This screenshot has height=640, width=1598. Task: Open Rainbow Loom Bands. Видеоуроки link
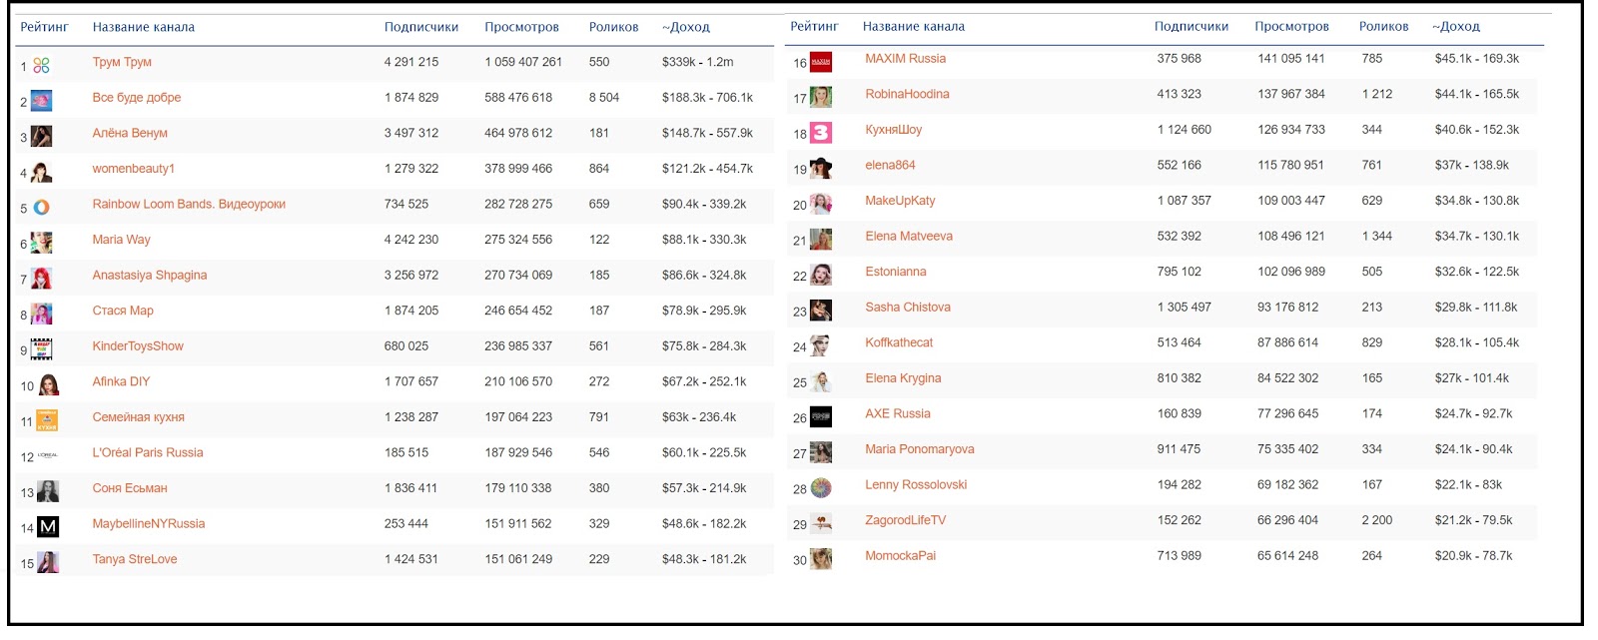pos(189,204)
